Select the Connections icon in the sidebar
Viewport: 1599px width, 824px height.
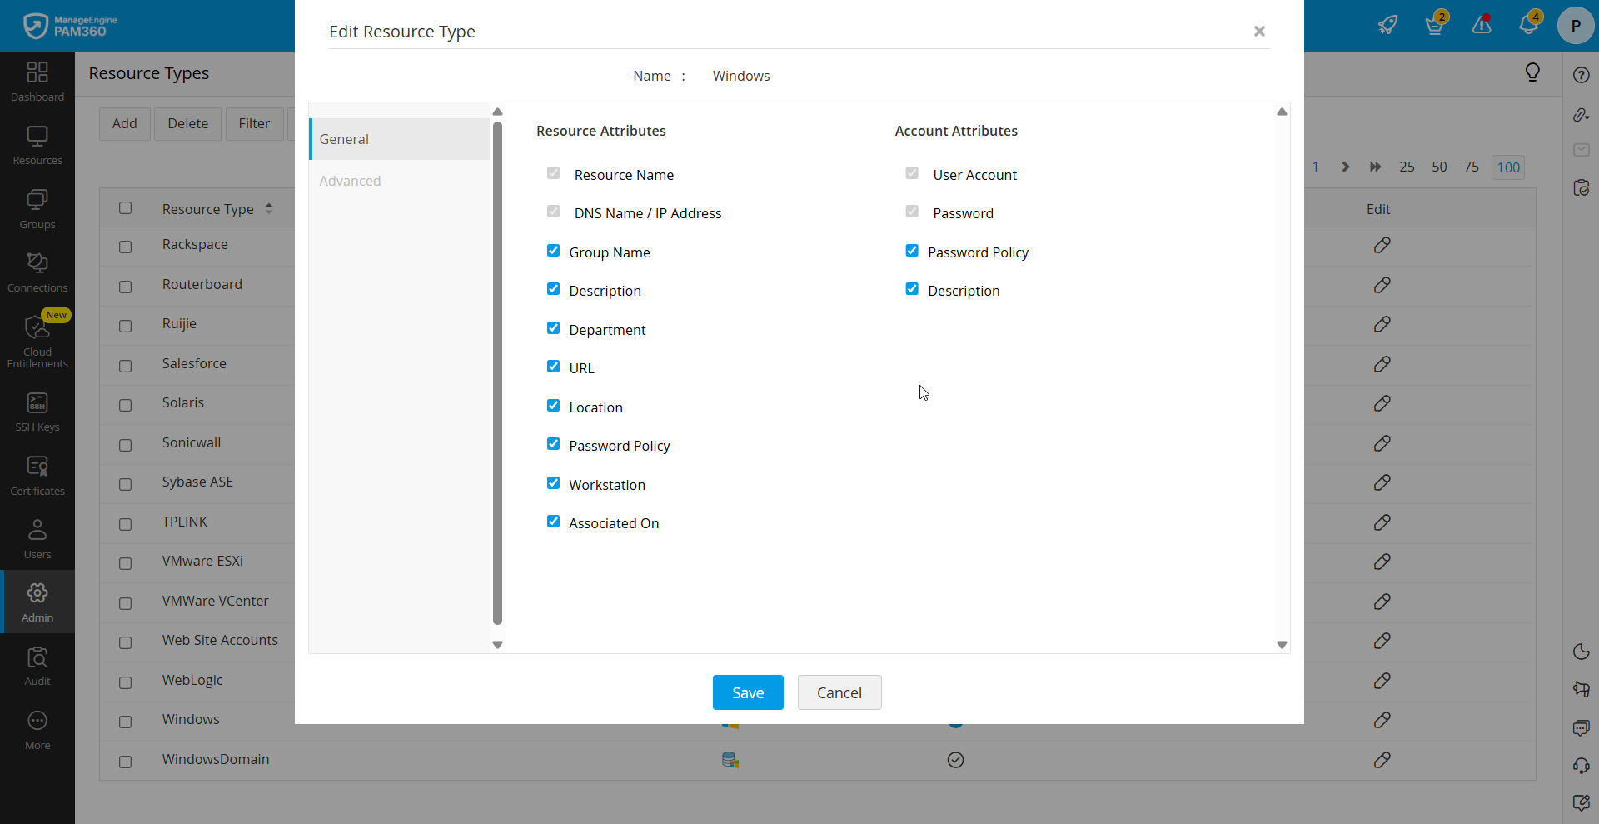(37, 270)
